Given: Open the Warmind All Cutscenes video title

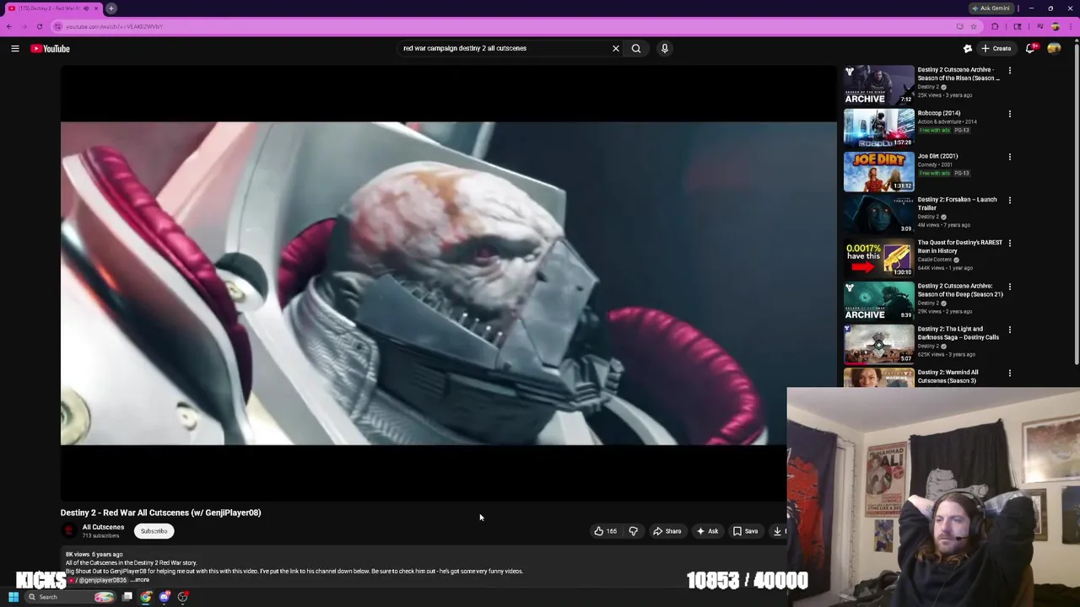Looking at the screenshot, I should point(948,377).
